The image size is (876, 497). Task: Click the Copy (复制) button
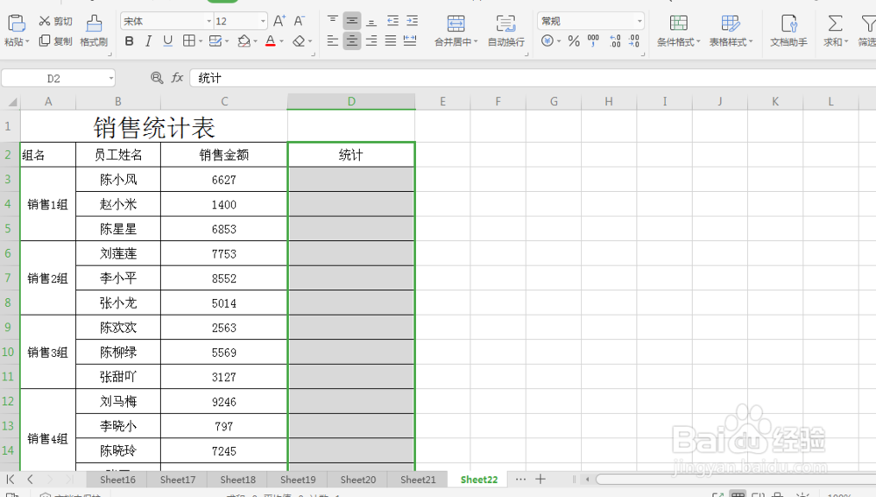[55, 41]
